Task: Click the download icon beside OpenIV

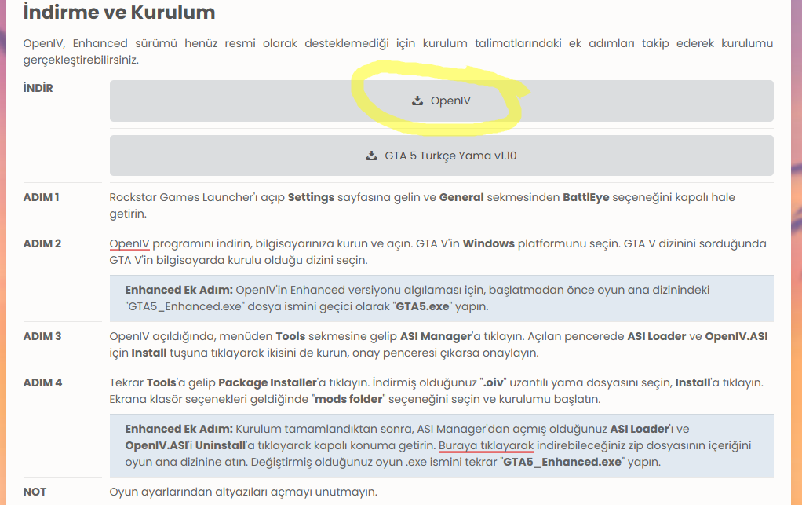Action: 417,101
